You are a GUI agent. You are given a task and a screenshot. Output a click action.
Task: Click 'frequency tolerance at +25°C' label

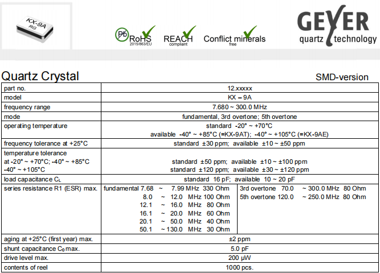click(x=46, y=143)
